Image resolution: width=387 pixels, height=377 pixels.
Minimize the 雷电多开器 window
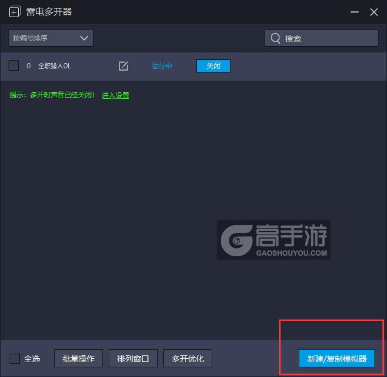(x=355, y=11)
